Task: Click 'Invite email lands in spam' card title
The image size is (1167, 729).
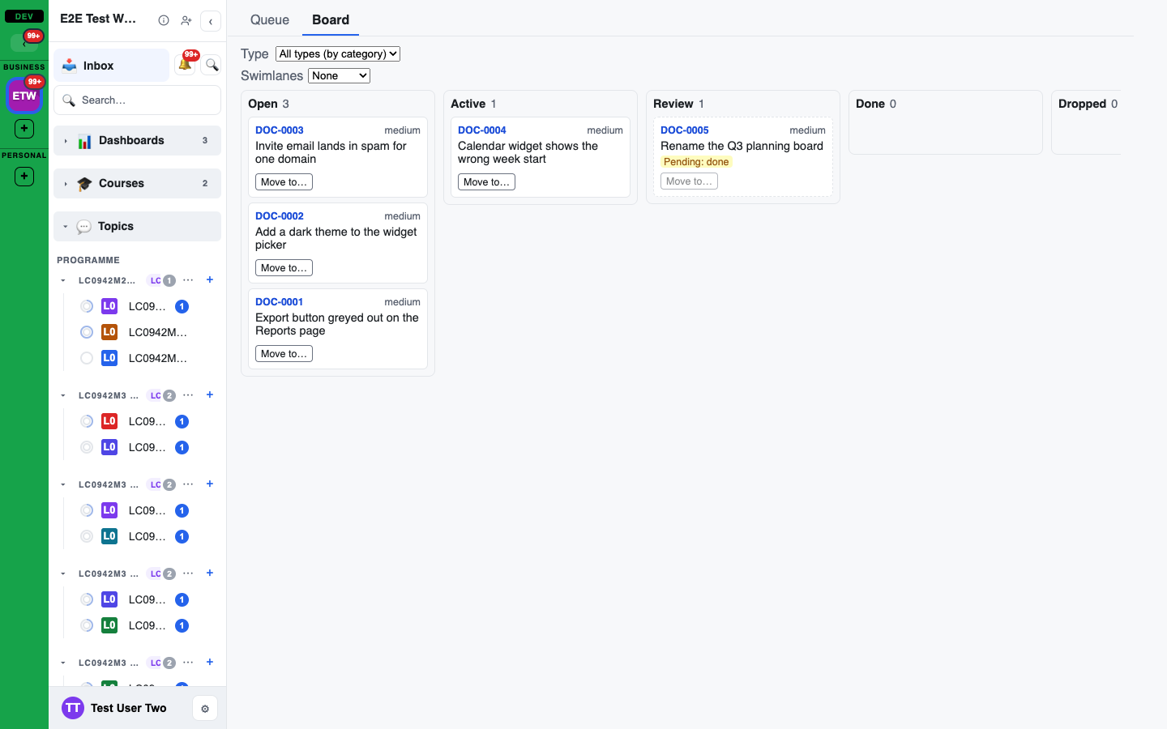Action: pyautogui.click(x=331, y=152)
